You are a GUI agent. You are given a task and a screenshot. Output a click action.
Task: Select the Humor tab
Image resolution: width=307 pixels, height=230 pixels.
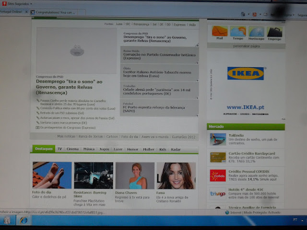(x=132, y=149)
